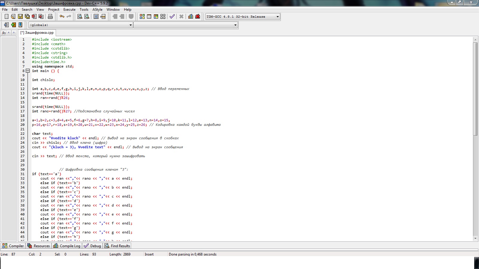
Task: Click right arrow of the side panel tabs
Action: point(13,33)
